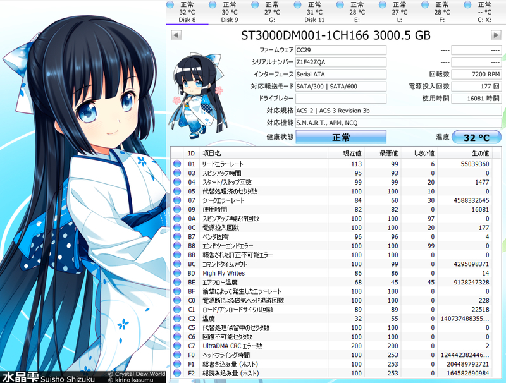Image resolution: width=506 pixels, height=383 pixels.
Task: Select the 総書き込み量 (ホスト) row name
Action: 230,364
